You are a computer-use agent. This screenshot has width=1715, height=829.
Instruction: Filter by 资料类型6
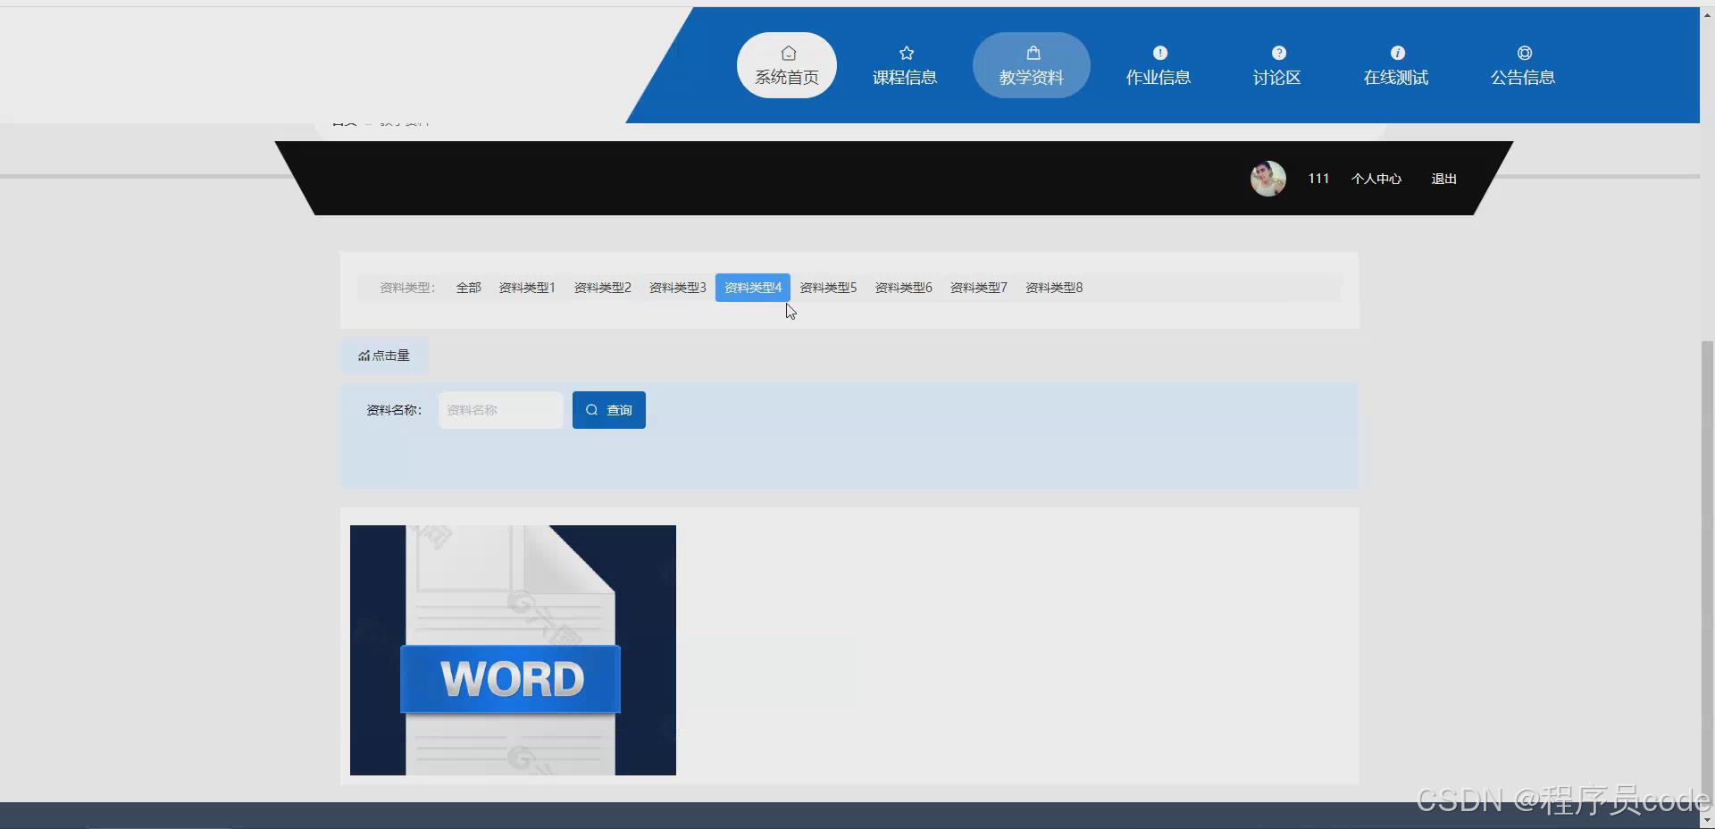click(x=903, y=288)
